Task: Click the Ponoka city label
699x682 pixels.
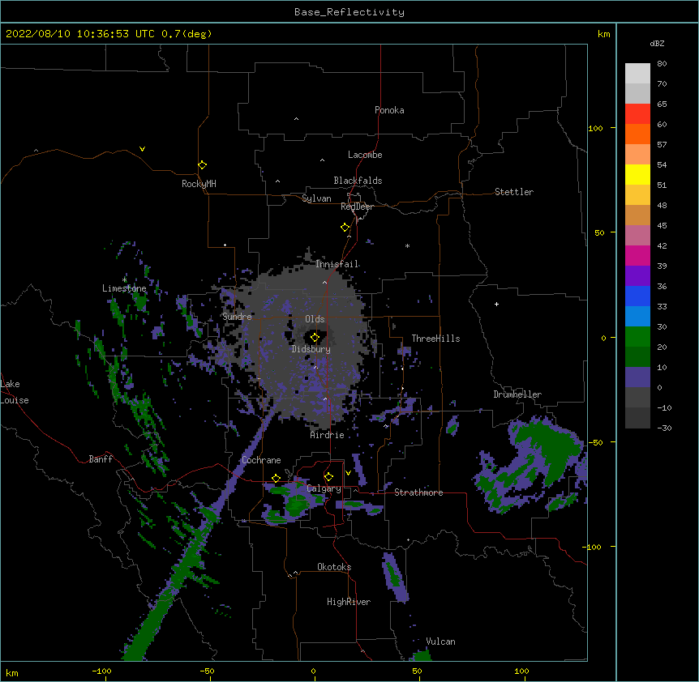Action: [x=389, y=110]
